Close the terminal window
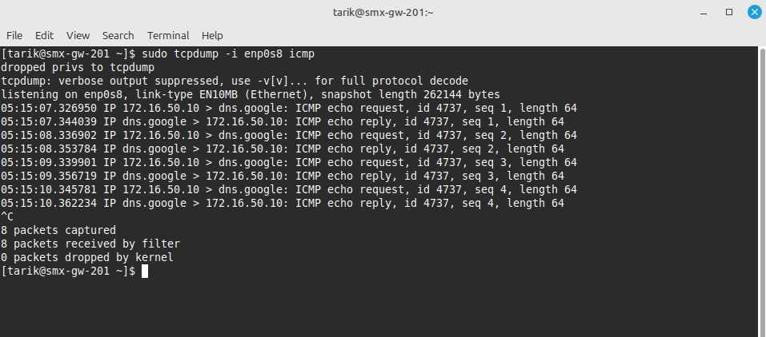Viewport: 766px width, 337px height. [755, 12]
